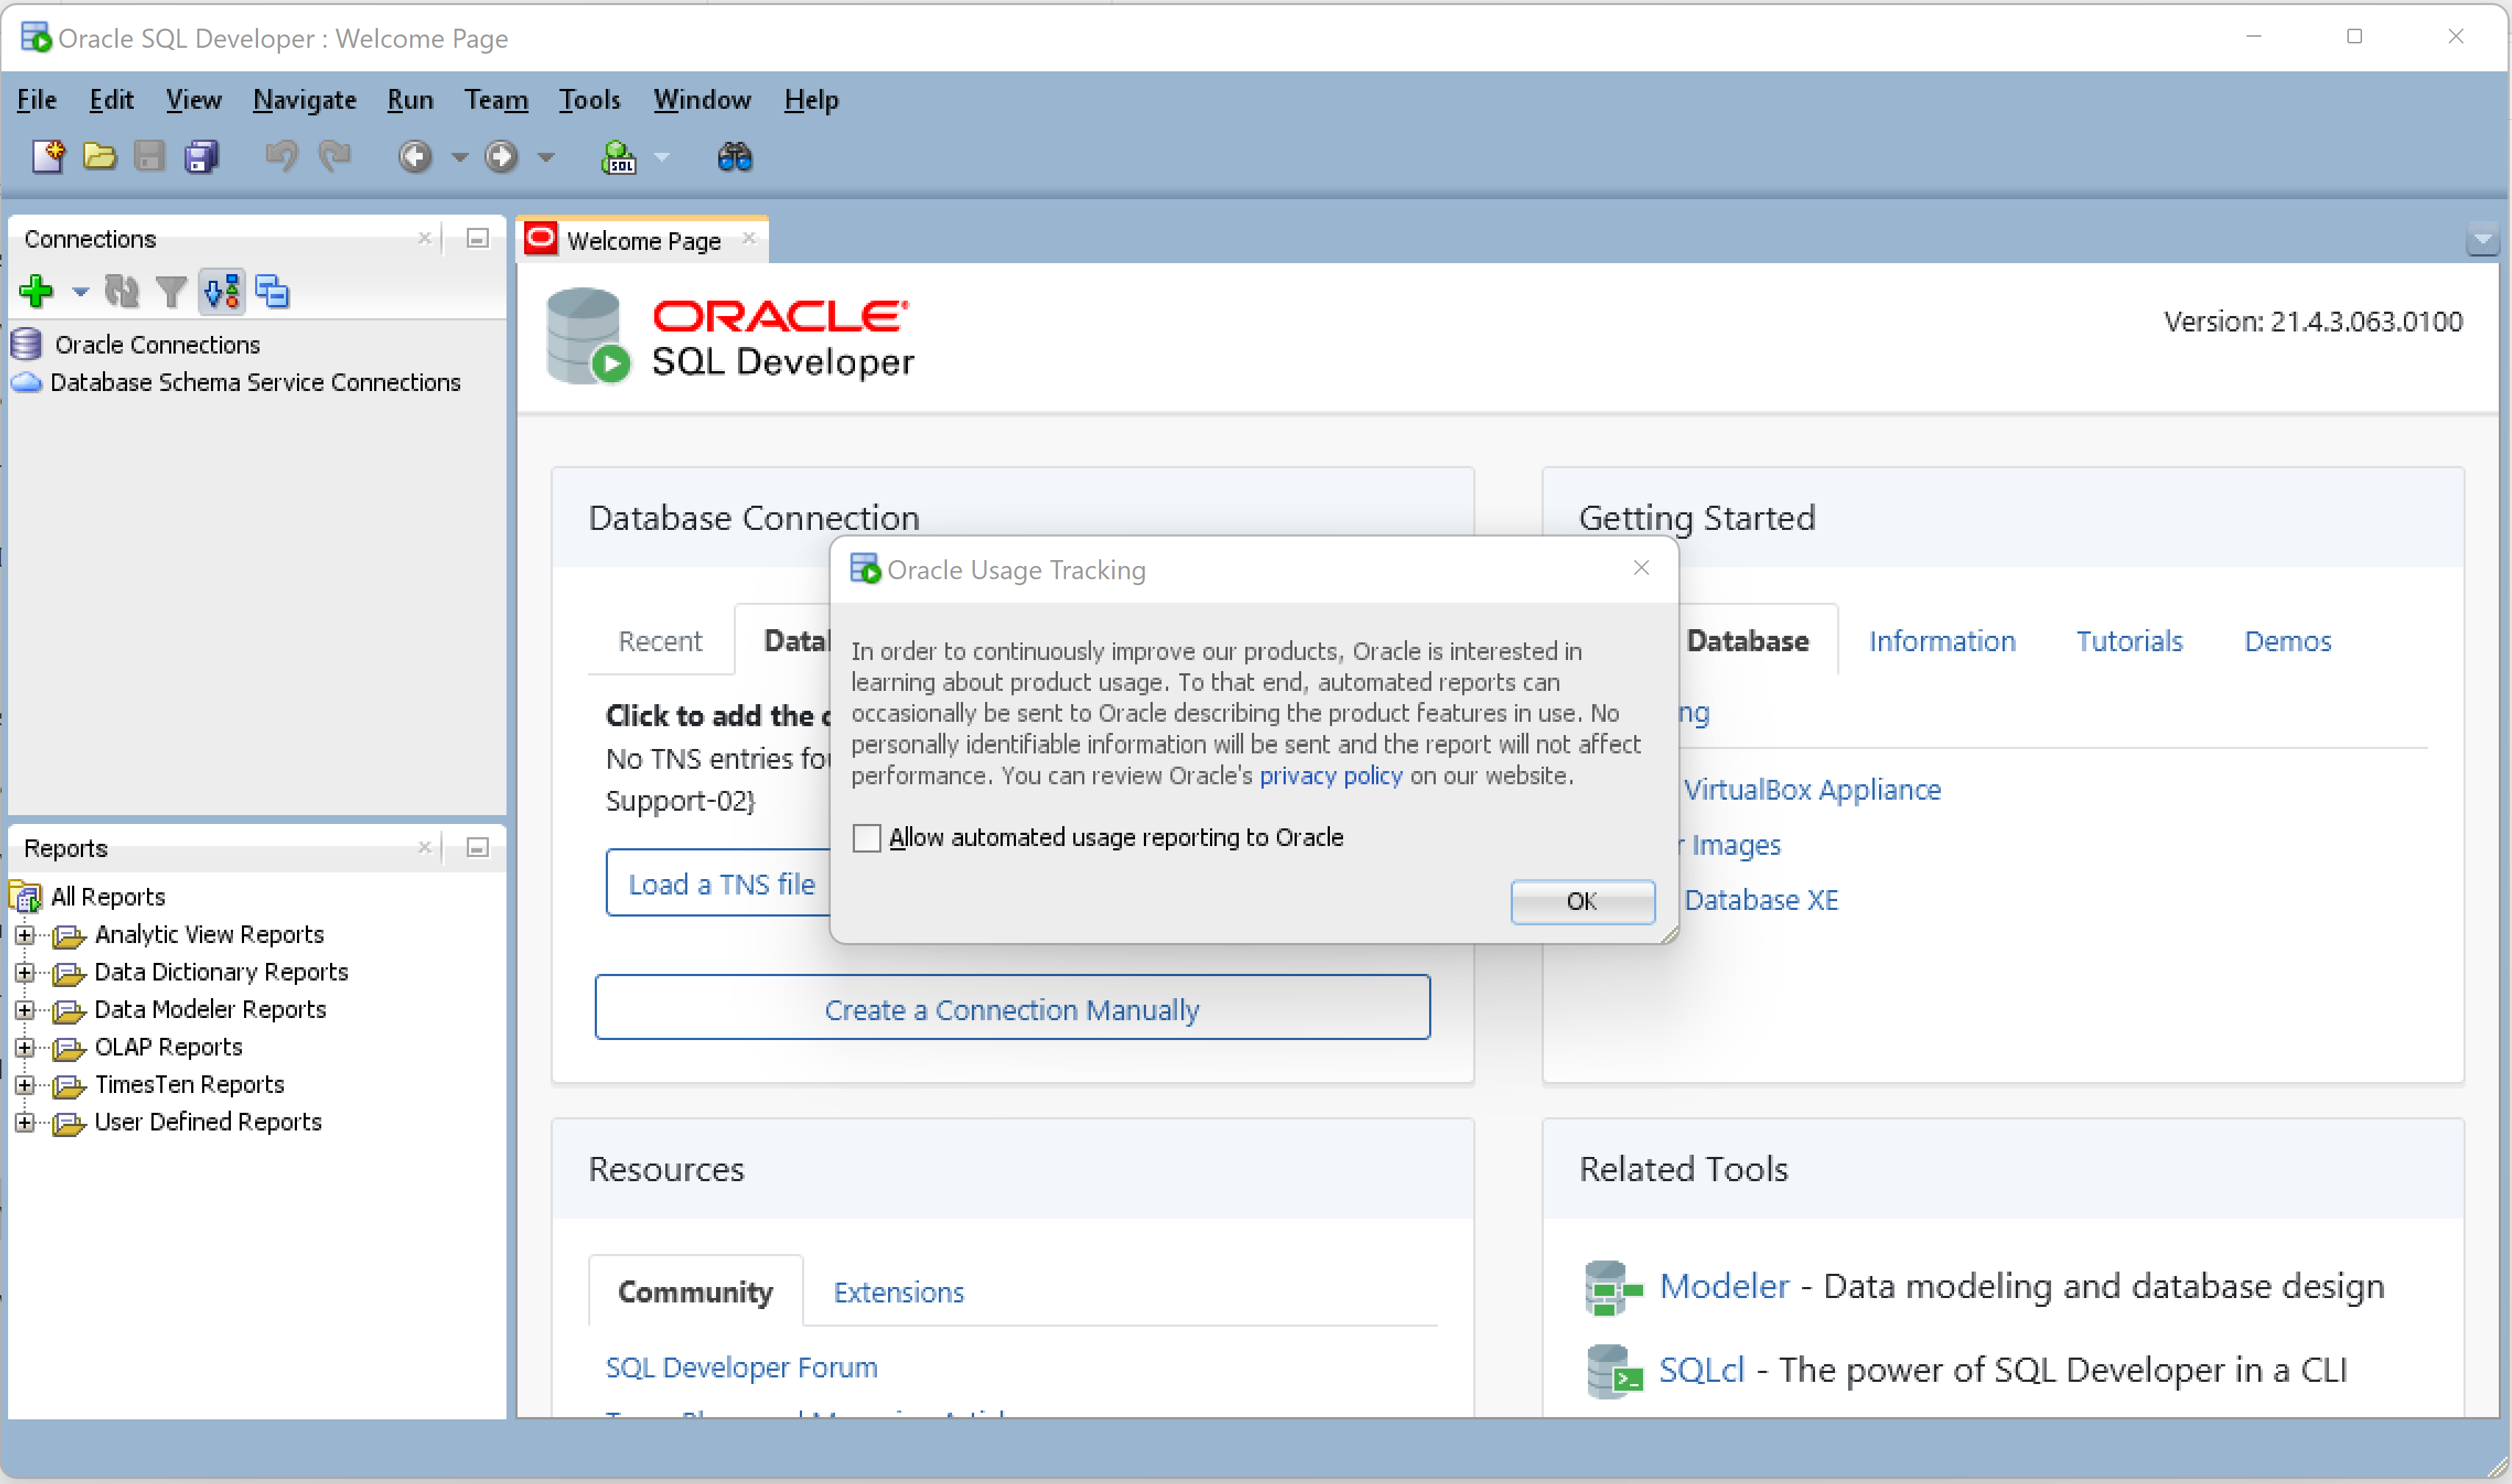Expand Analytic View Reports node
The image size is (2512, 1484).
click(25, 935)
